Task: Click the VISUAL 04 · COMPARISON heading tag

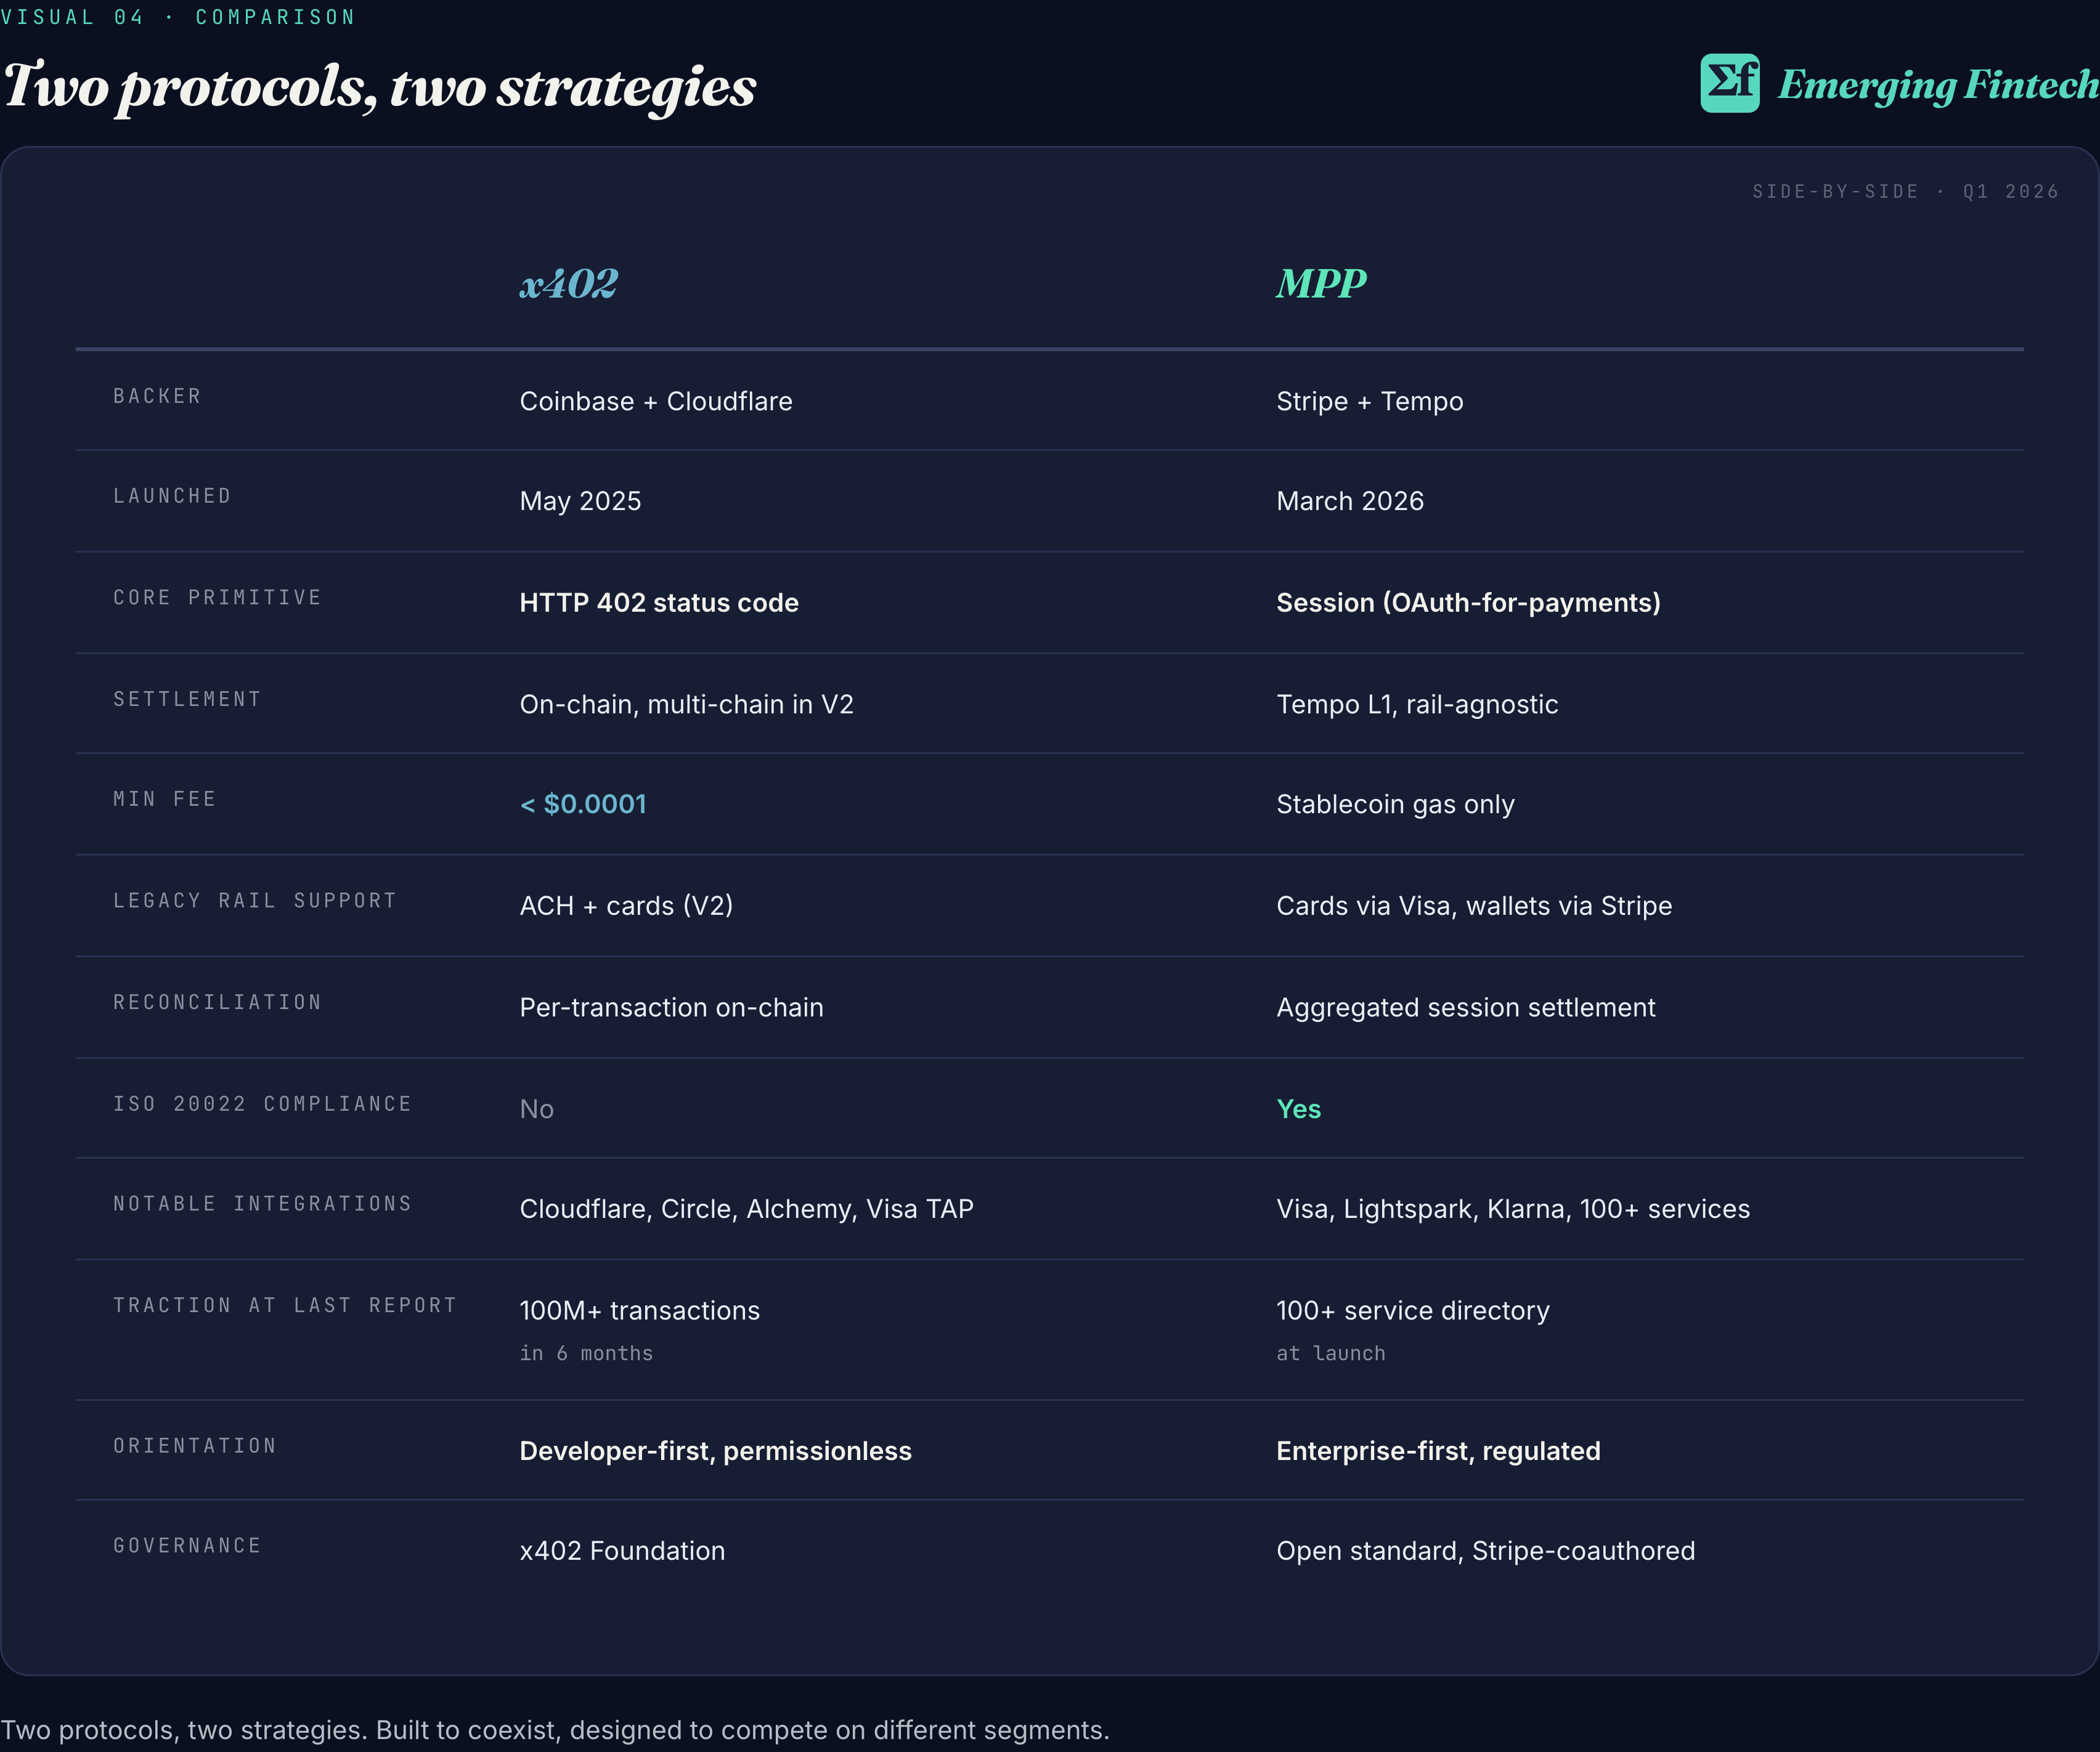Action: (178, 17)
